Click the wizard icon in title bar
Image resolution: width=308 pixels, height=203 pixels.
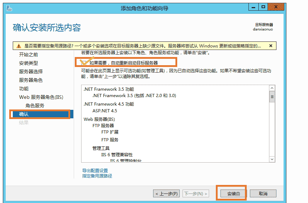9,8
